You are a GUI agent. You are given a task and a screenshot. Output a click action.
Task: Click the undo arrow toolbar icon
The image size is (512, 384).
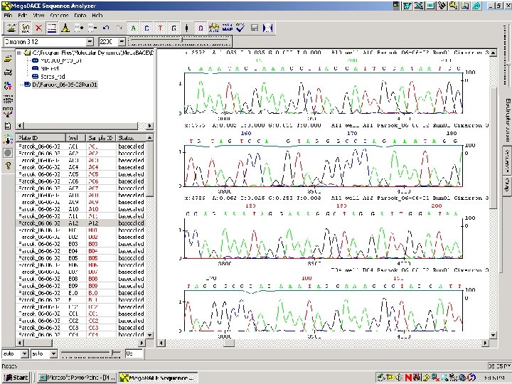click(x=105, y=28)
